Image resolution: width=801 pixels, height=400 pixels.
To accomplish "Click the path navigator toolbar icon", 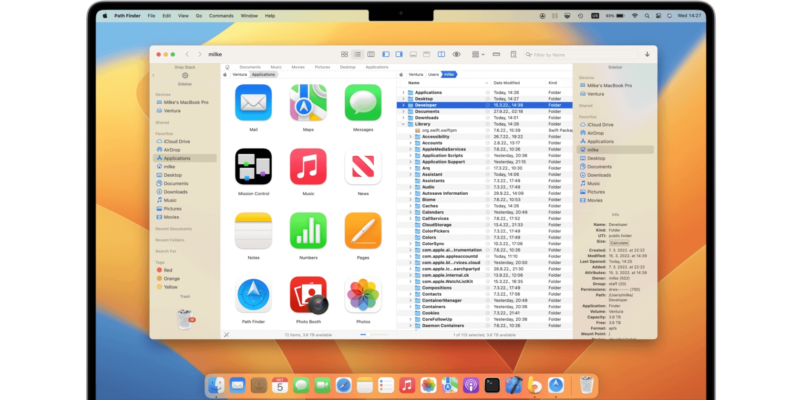I will point(496,54).
